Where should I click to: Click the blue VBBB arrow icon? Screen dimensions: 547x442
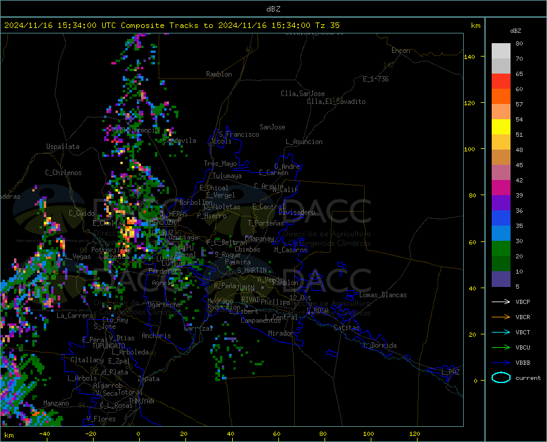pyautogui.click(x=501, y=363)
